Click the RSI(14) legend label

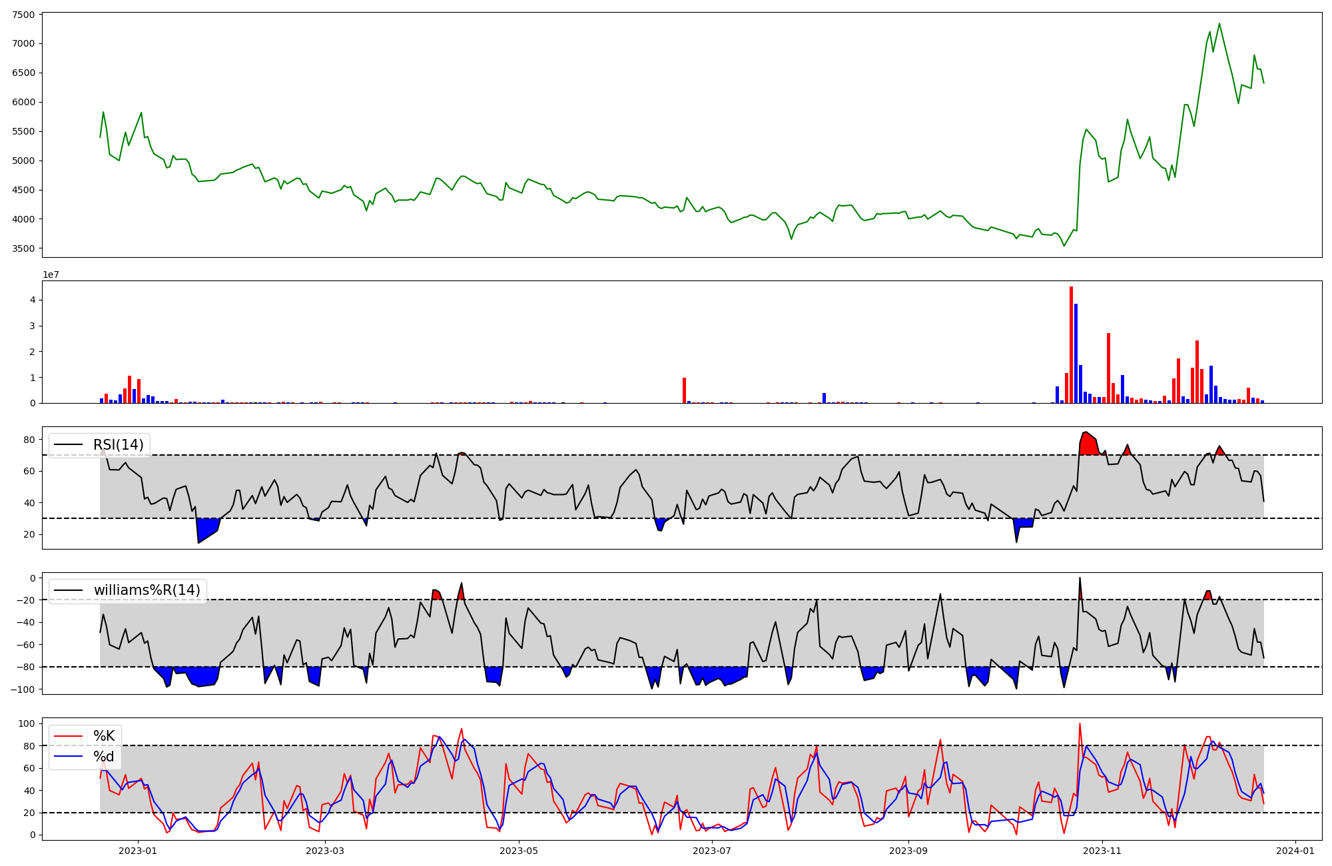tap(118, 445)
